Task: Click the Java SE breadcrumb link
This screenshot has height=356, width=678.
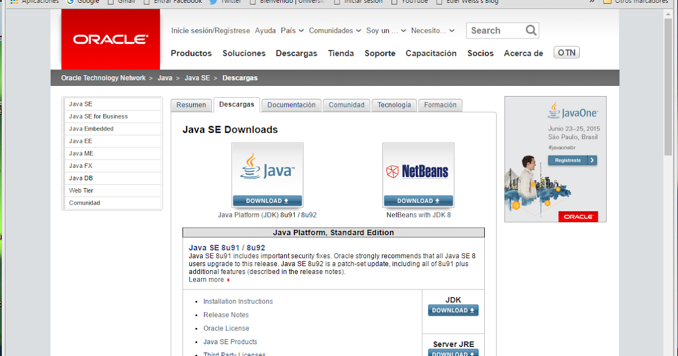Action: point(197,78)
